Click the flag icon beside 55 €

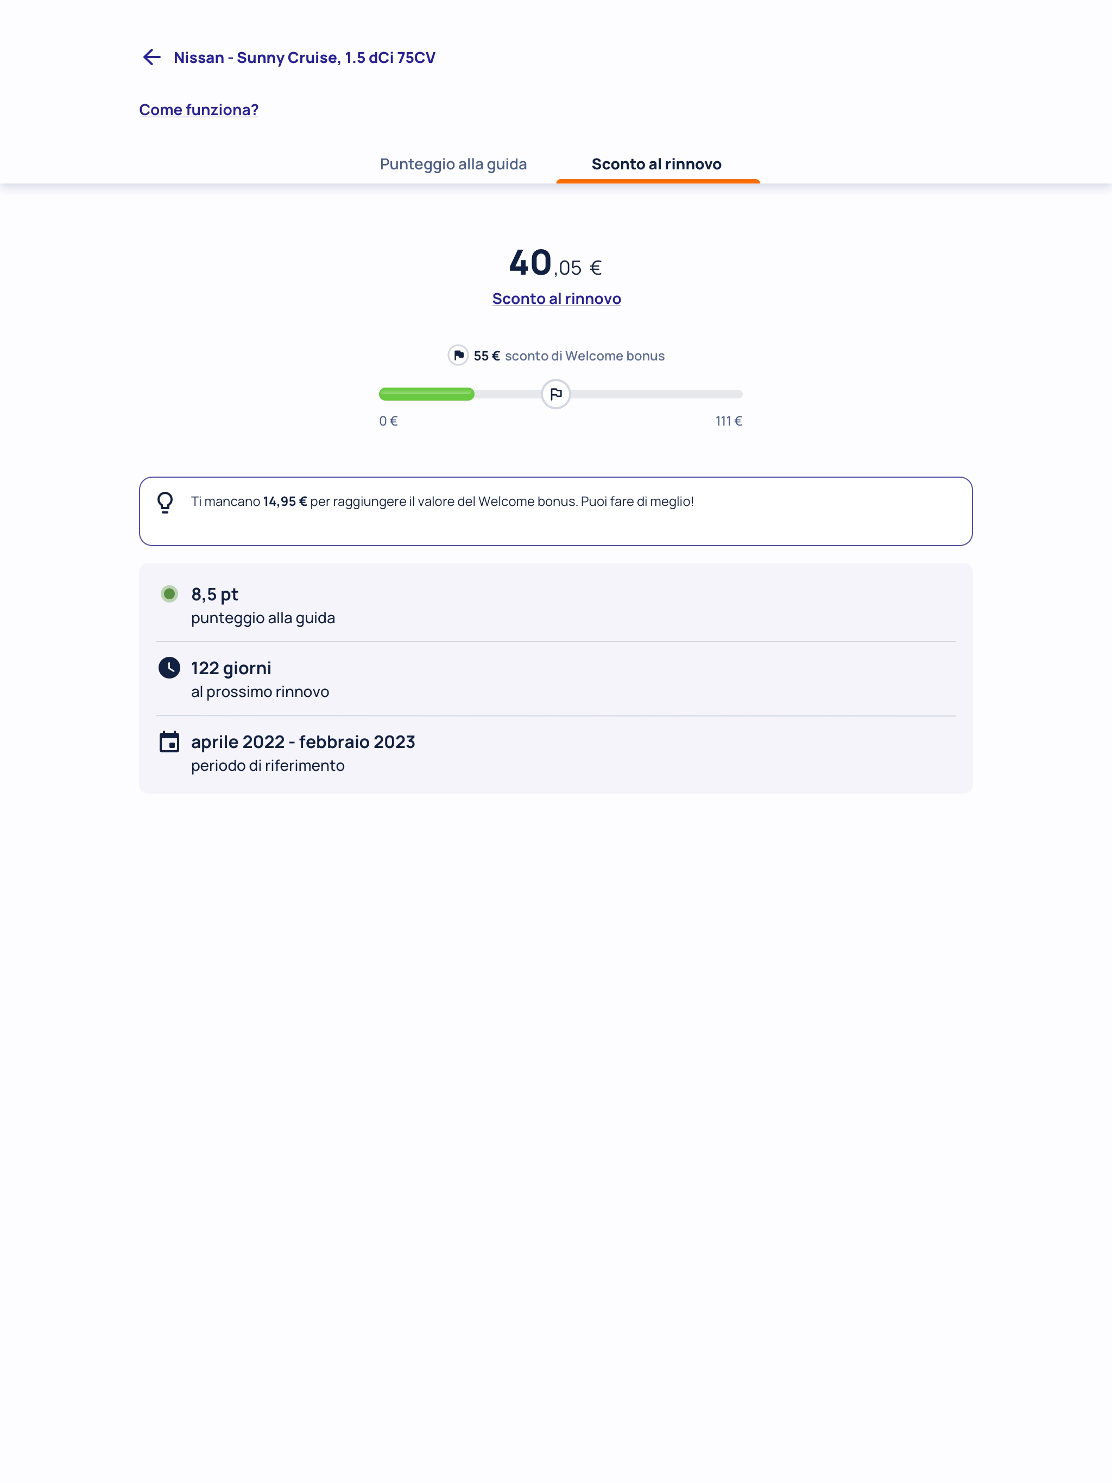coord(458,356)
